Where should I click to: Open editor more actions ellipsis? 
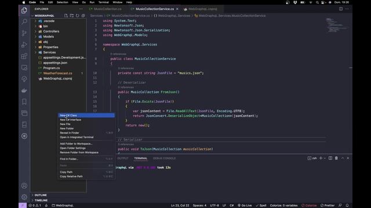pyautogui.click(x=347, y=9)
